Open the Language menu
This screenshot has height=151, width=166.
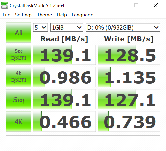(x=82, y=15)
